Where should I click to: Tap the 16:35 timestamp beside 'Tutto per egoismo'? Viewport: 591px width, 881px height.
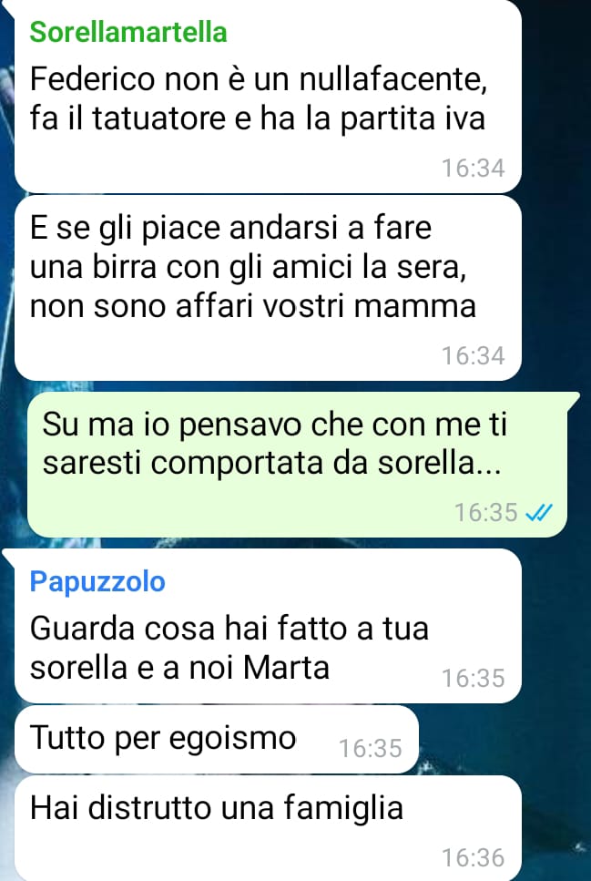(x=371, y=748)
